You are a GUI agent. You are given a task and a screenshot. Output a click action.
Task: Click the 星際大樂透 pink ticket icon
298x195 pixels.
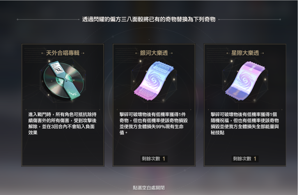[x=245, y=81]
